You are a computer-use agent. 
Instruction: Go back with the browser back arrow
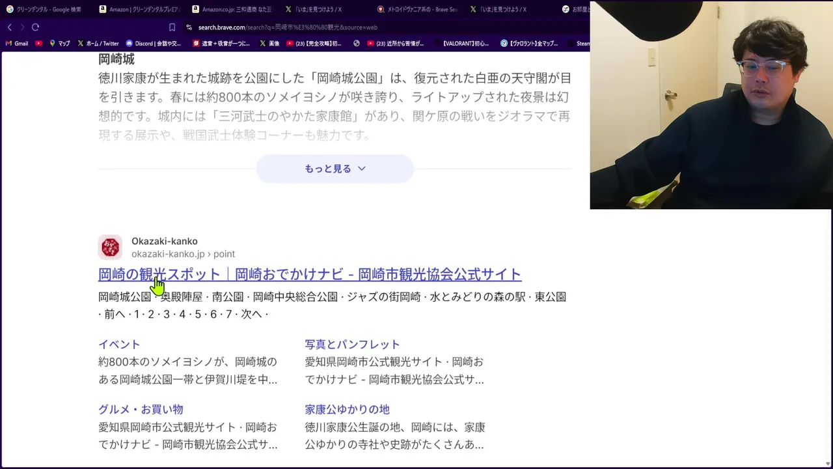click(x=9, y=27)
